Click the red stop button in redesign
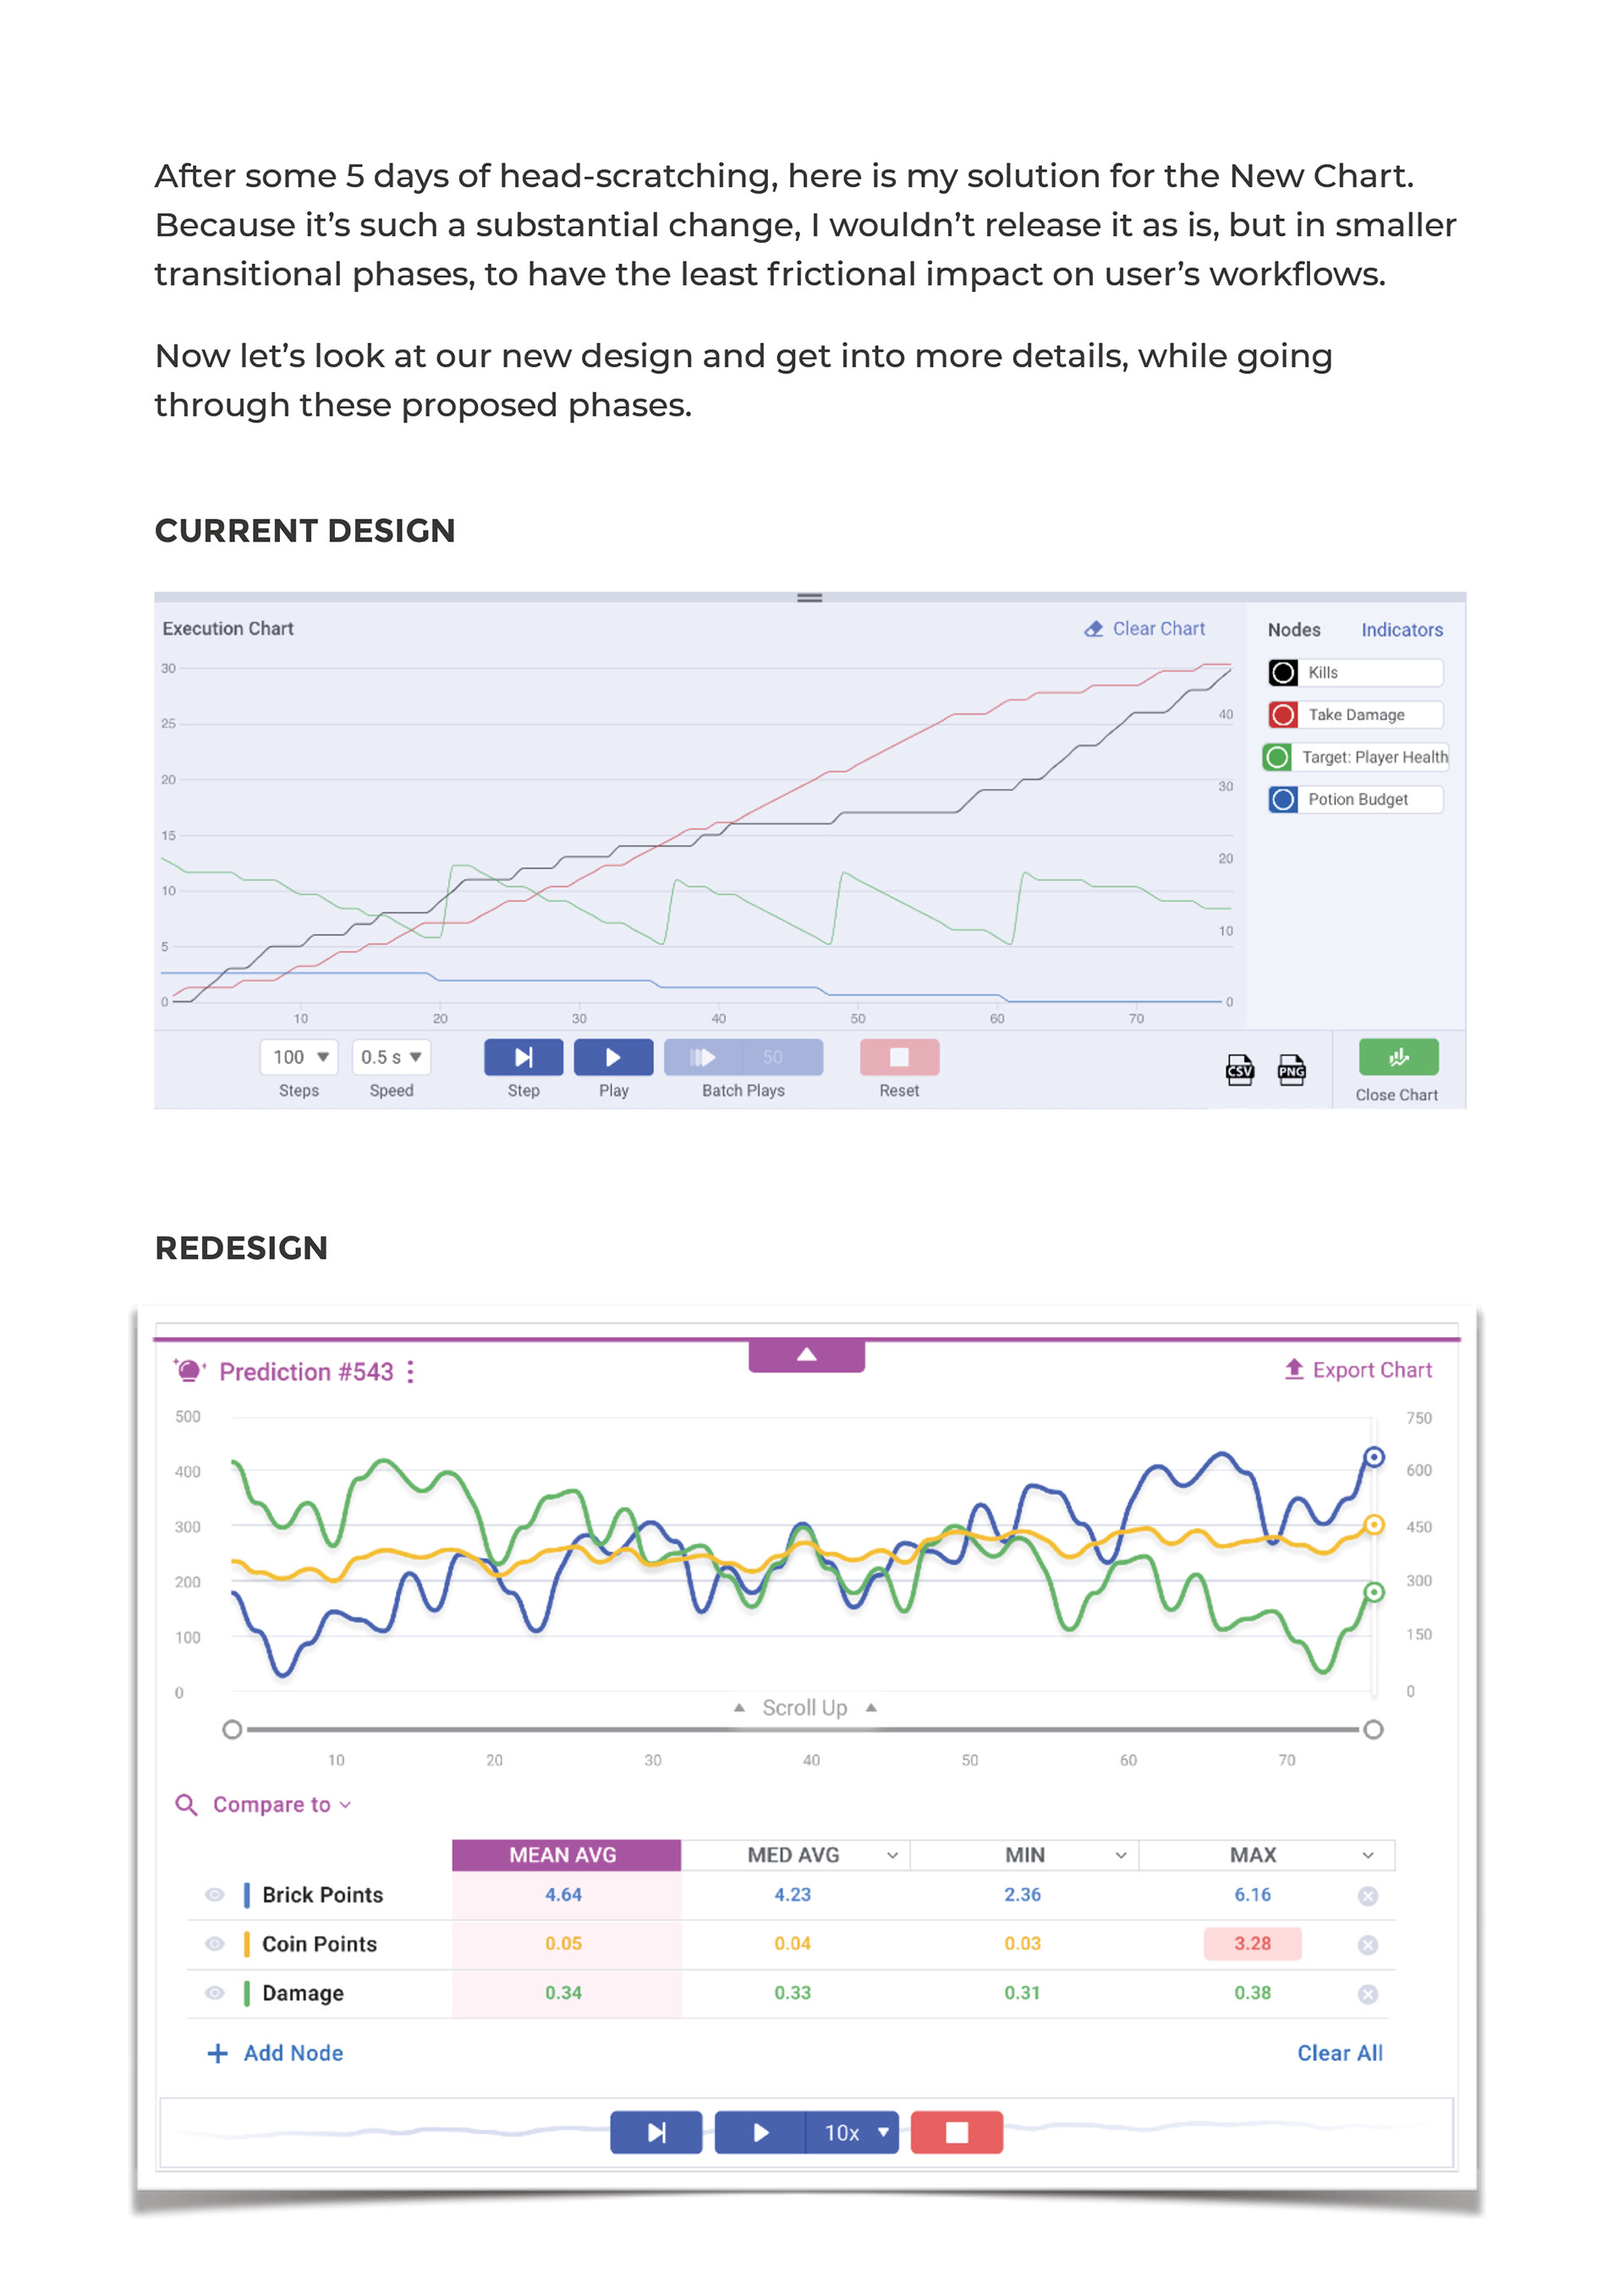Screen dimensions: 1624x2296 956,2132
